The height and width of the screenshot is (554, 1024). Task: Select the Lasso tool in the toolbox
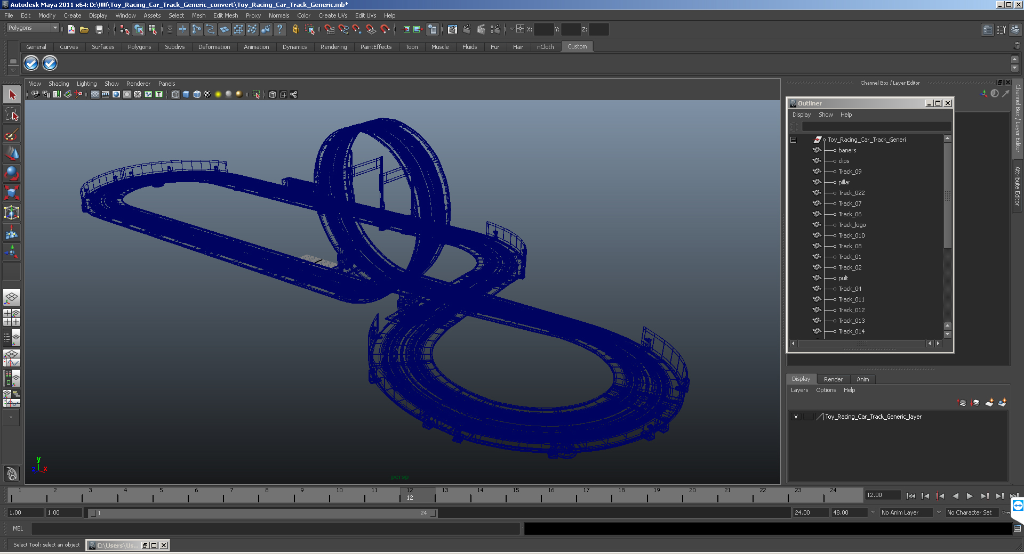[12, 115]
